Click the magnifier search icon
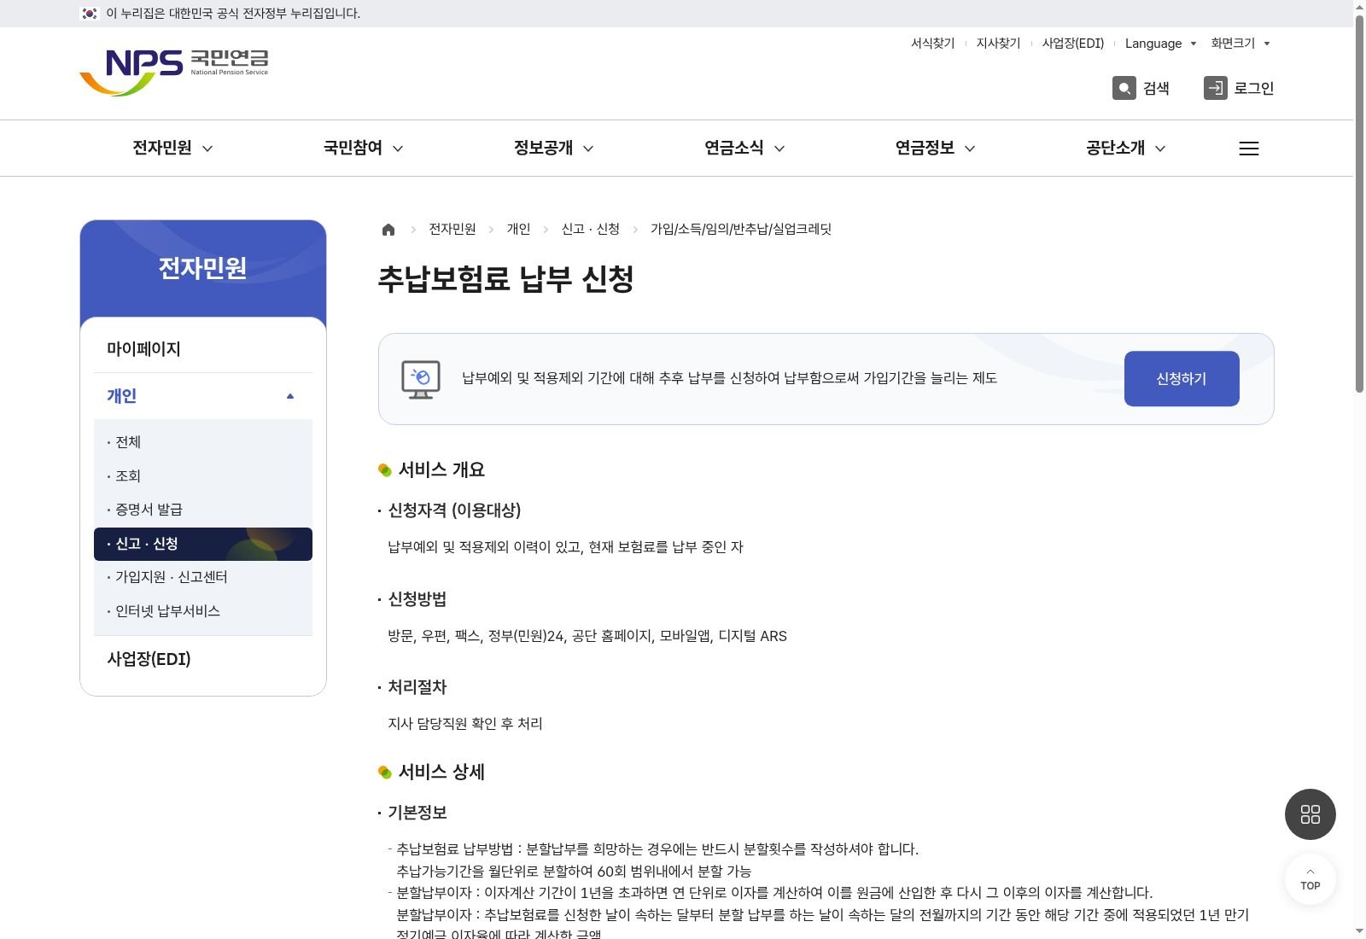This screenshot has height=939, width=1366. click(1124, 88)
